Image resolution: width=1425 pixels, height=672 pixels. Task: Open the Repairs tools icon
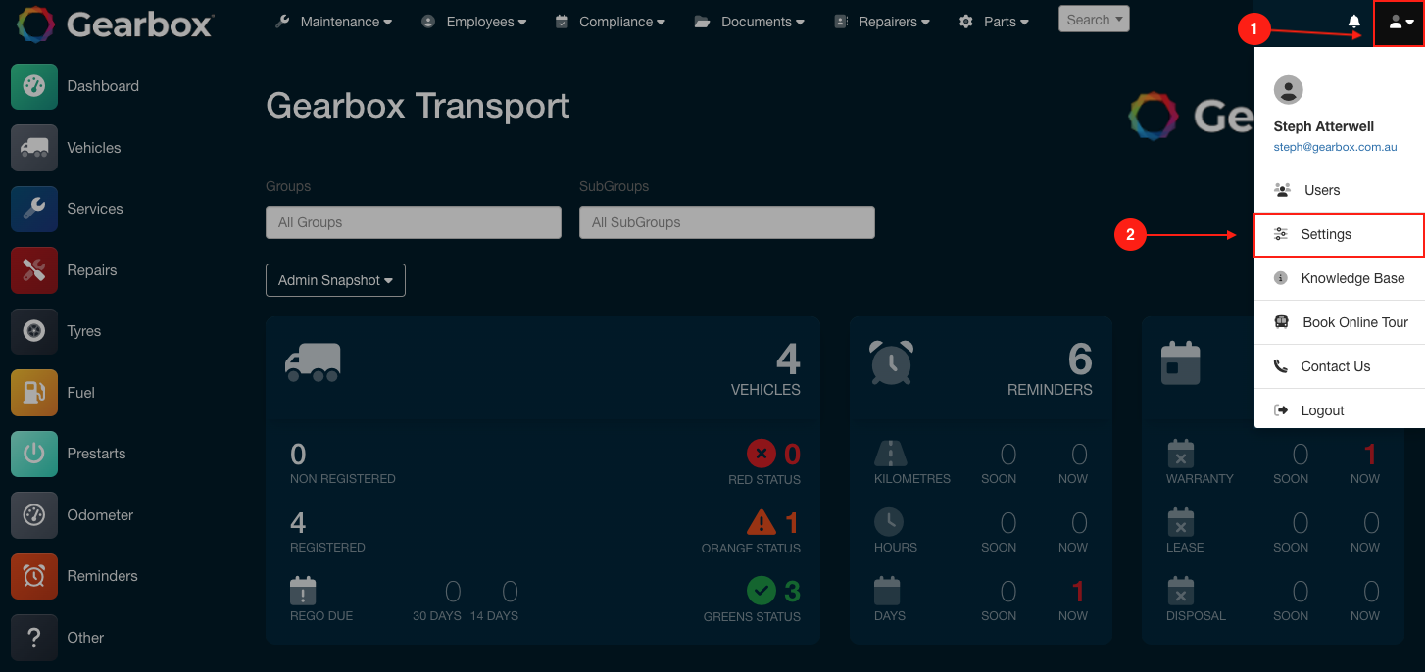pos(33,269)
